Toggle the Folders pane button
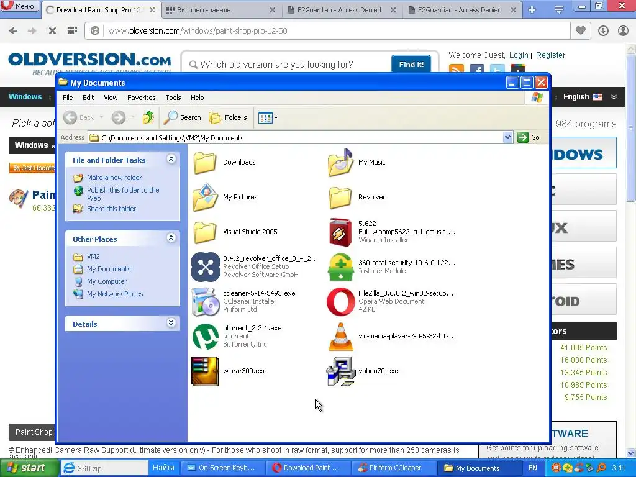Viewport: 636px width, 477px height. tap(227, 117)
